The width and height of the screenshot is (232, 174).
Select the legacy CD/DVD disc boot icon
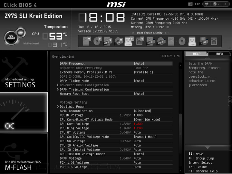tap(182, 41)
